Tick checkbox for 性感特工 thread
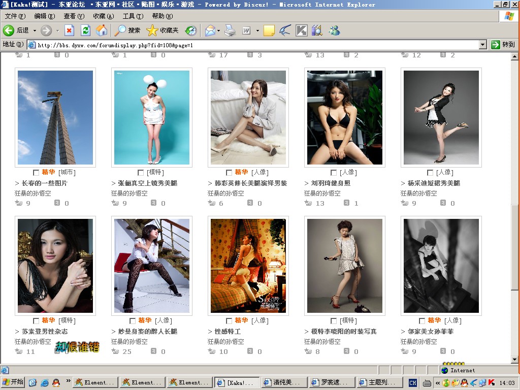The height and width of the screenshot is (390, 520). 229,321
